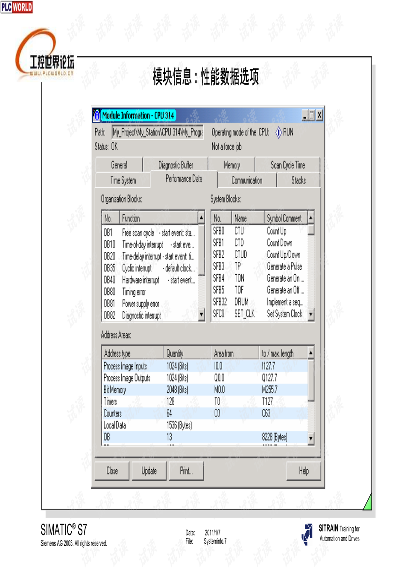Image resolution: width=410 pixels, height=580 pixels.
Task: Open Help for module information
Action: (304, 471)
